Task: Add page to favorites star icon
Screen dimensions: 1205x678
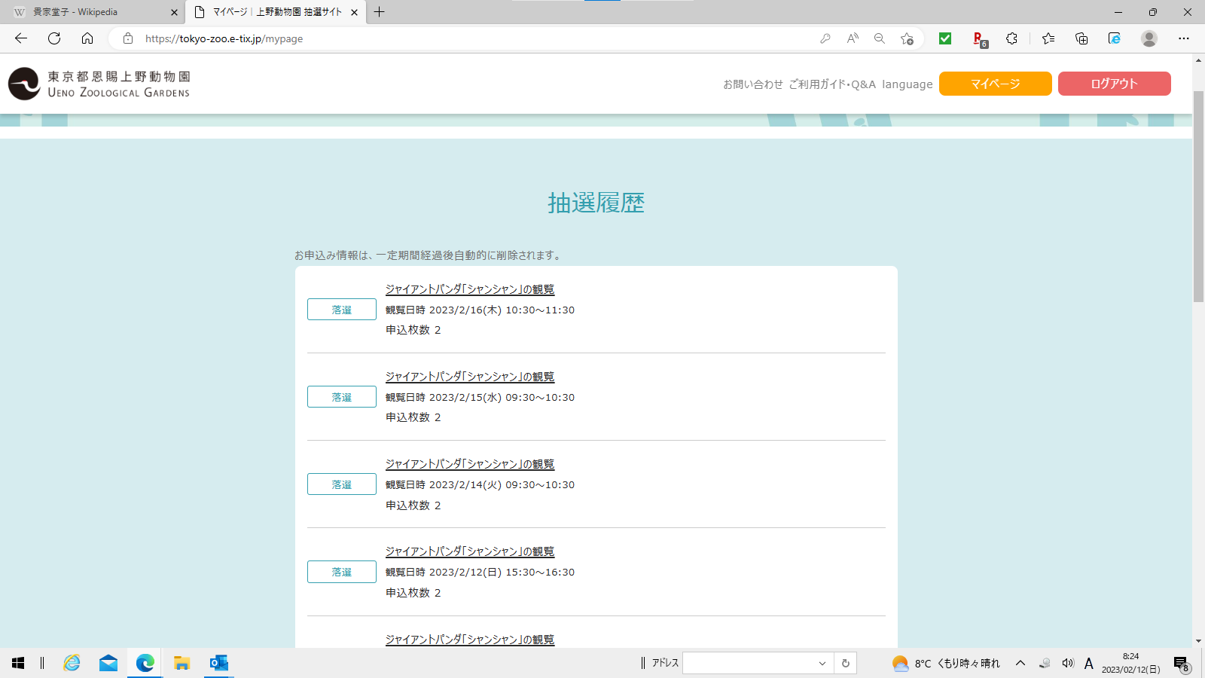Action: (x=907, y=38)
